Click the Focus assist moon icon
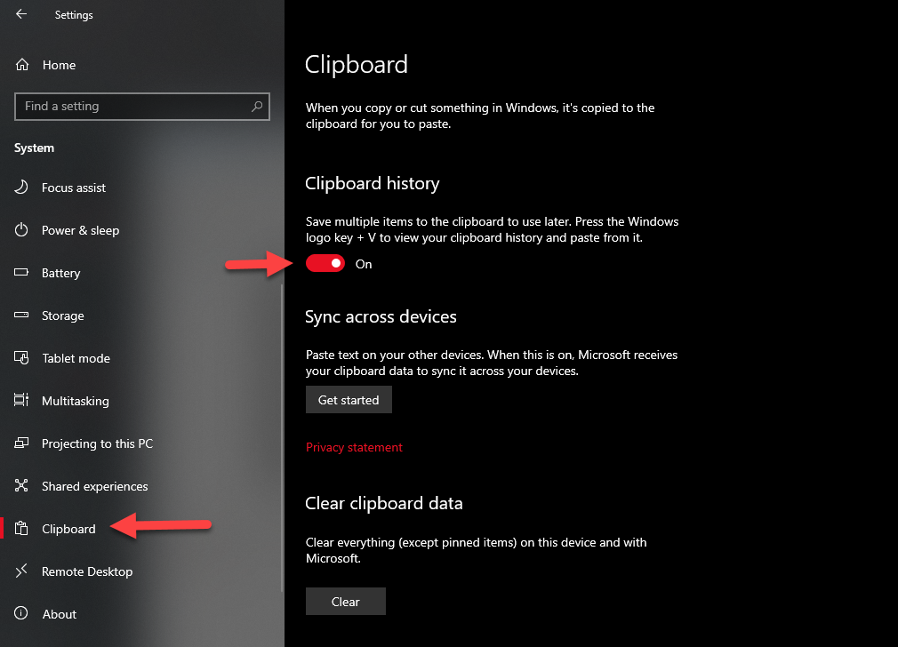 pos(22,188)
